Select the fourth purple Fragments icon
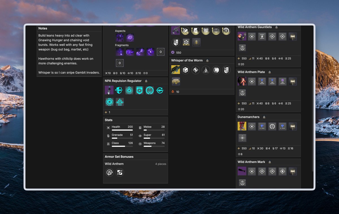 (151, 52)
